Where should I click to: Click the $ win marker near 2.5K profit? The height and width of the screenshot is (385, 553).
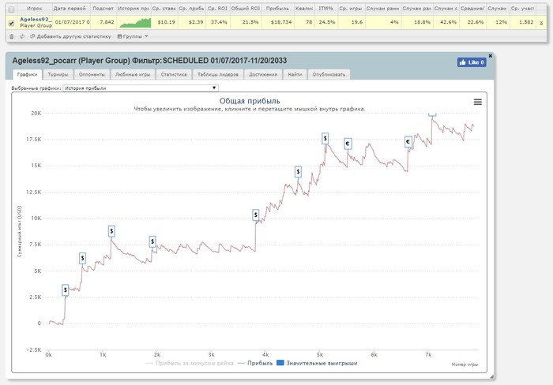66,290
